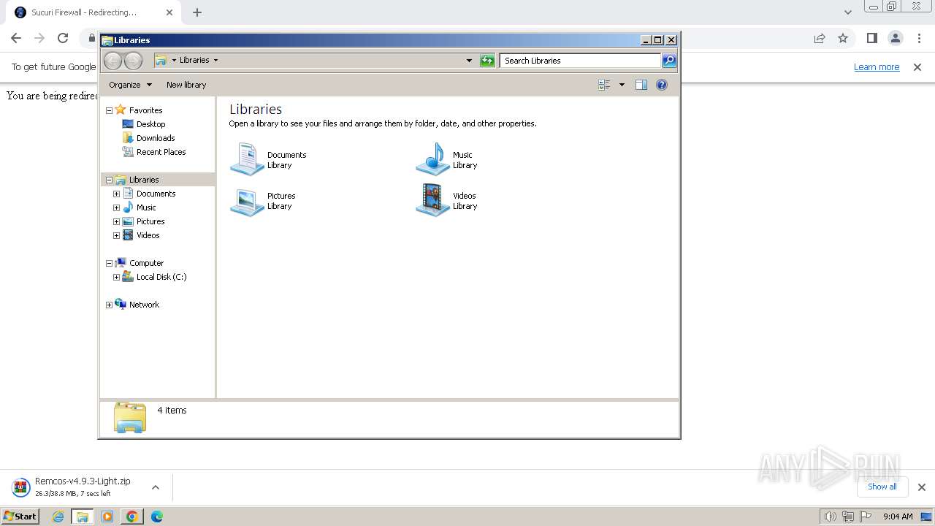This screenshot has height=526, width=935.
Task: Expand the Pictures tree node
Action: (116, 221)
